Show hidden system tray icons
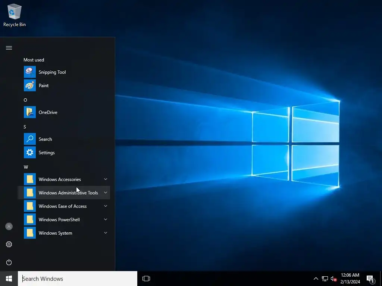 (316, 279)
